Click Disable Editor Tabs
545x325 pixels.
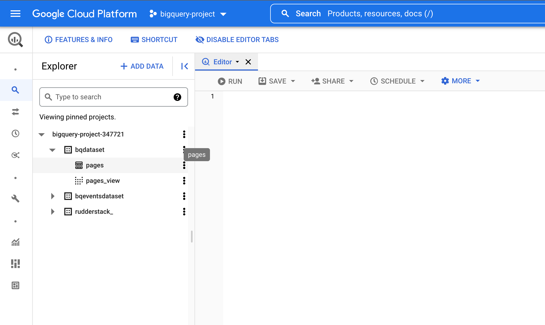point(237,40)
